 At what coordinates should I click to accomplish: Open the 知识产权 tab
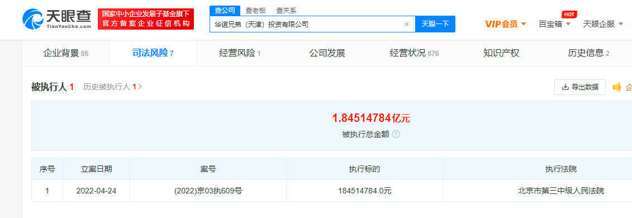(x=501, y=53)
